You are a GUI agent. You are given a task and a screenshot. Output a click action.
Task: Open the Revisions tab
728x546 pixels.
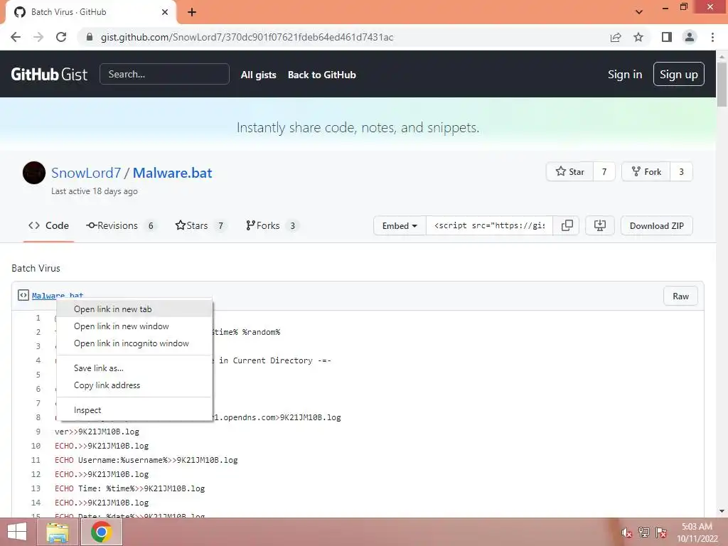pos(122,225)
